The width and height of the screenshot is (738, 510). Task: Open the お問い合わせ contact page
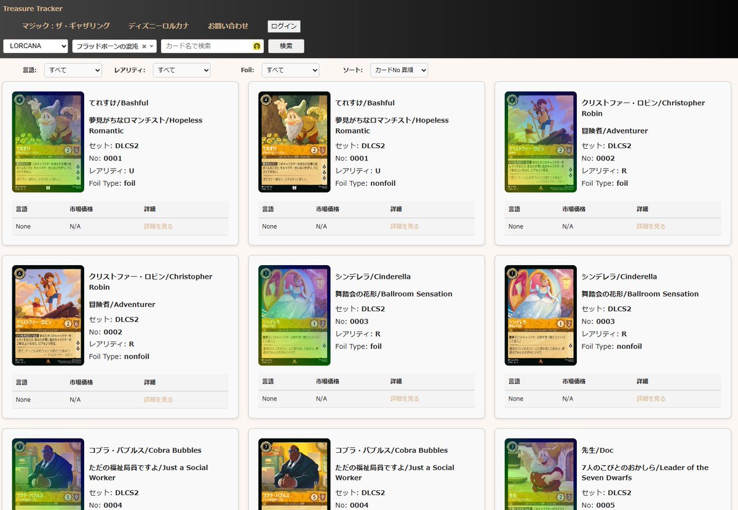[x=228, y=26]
